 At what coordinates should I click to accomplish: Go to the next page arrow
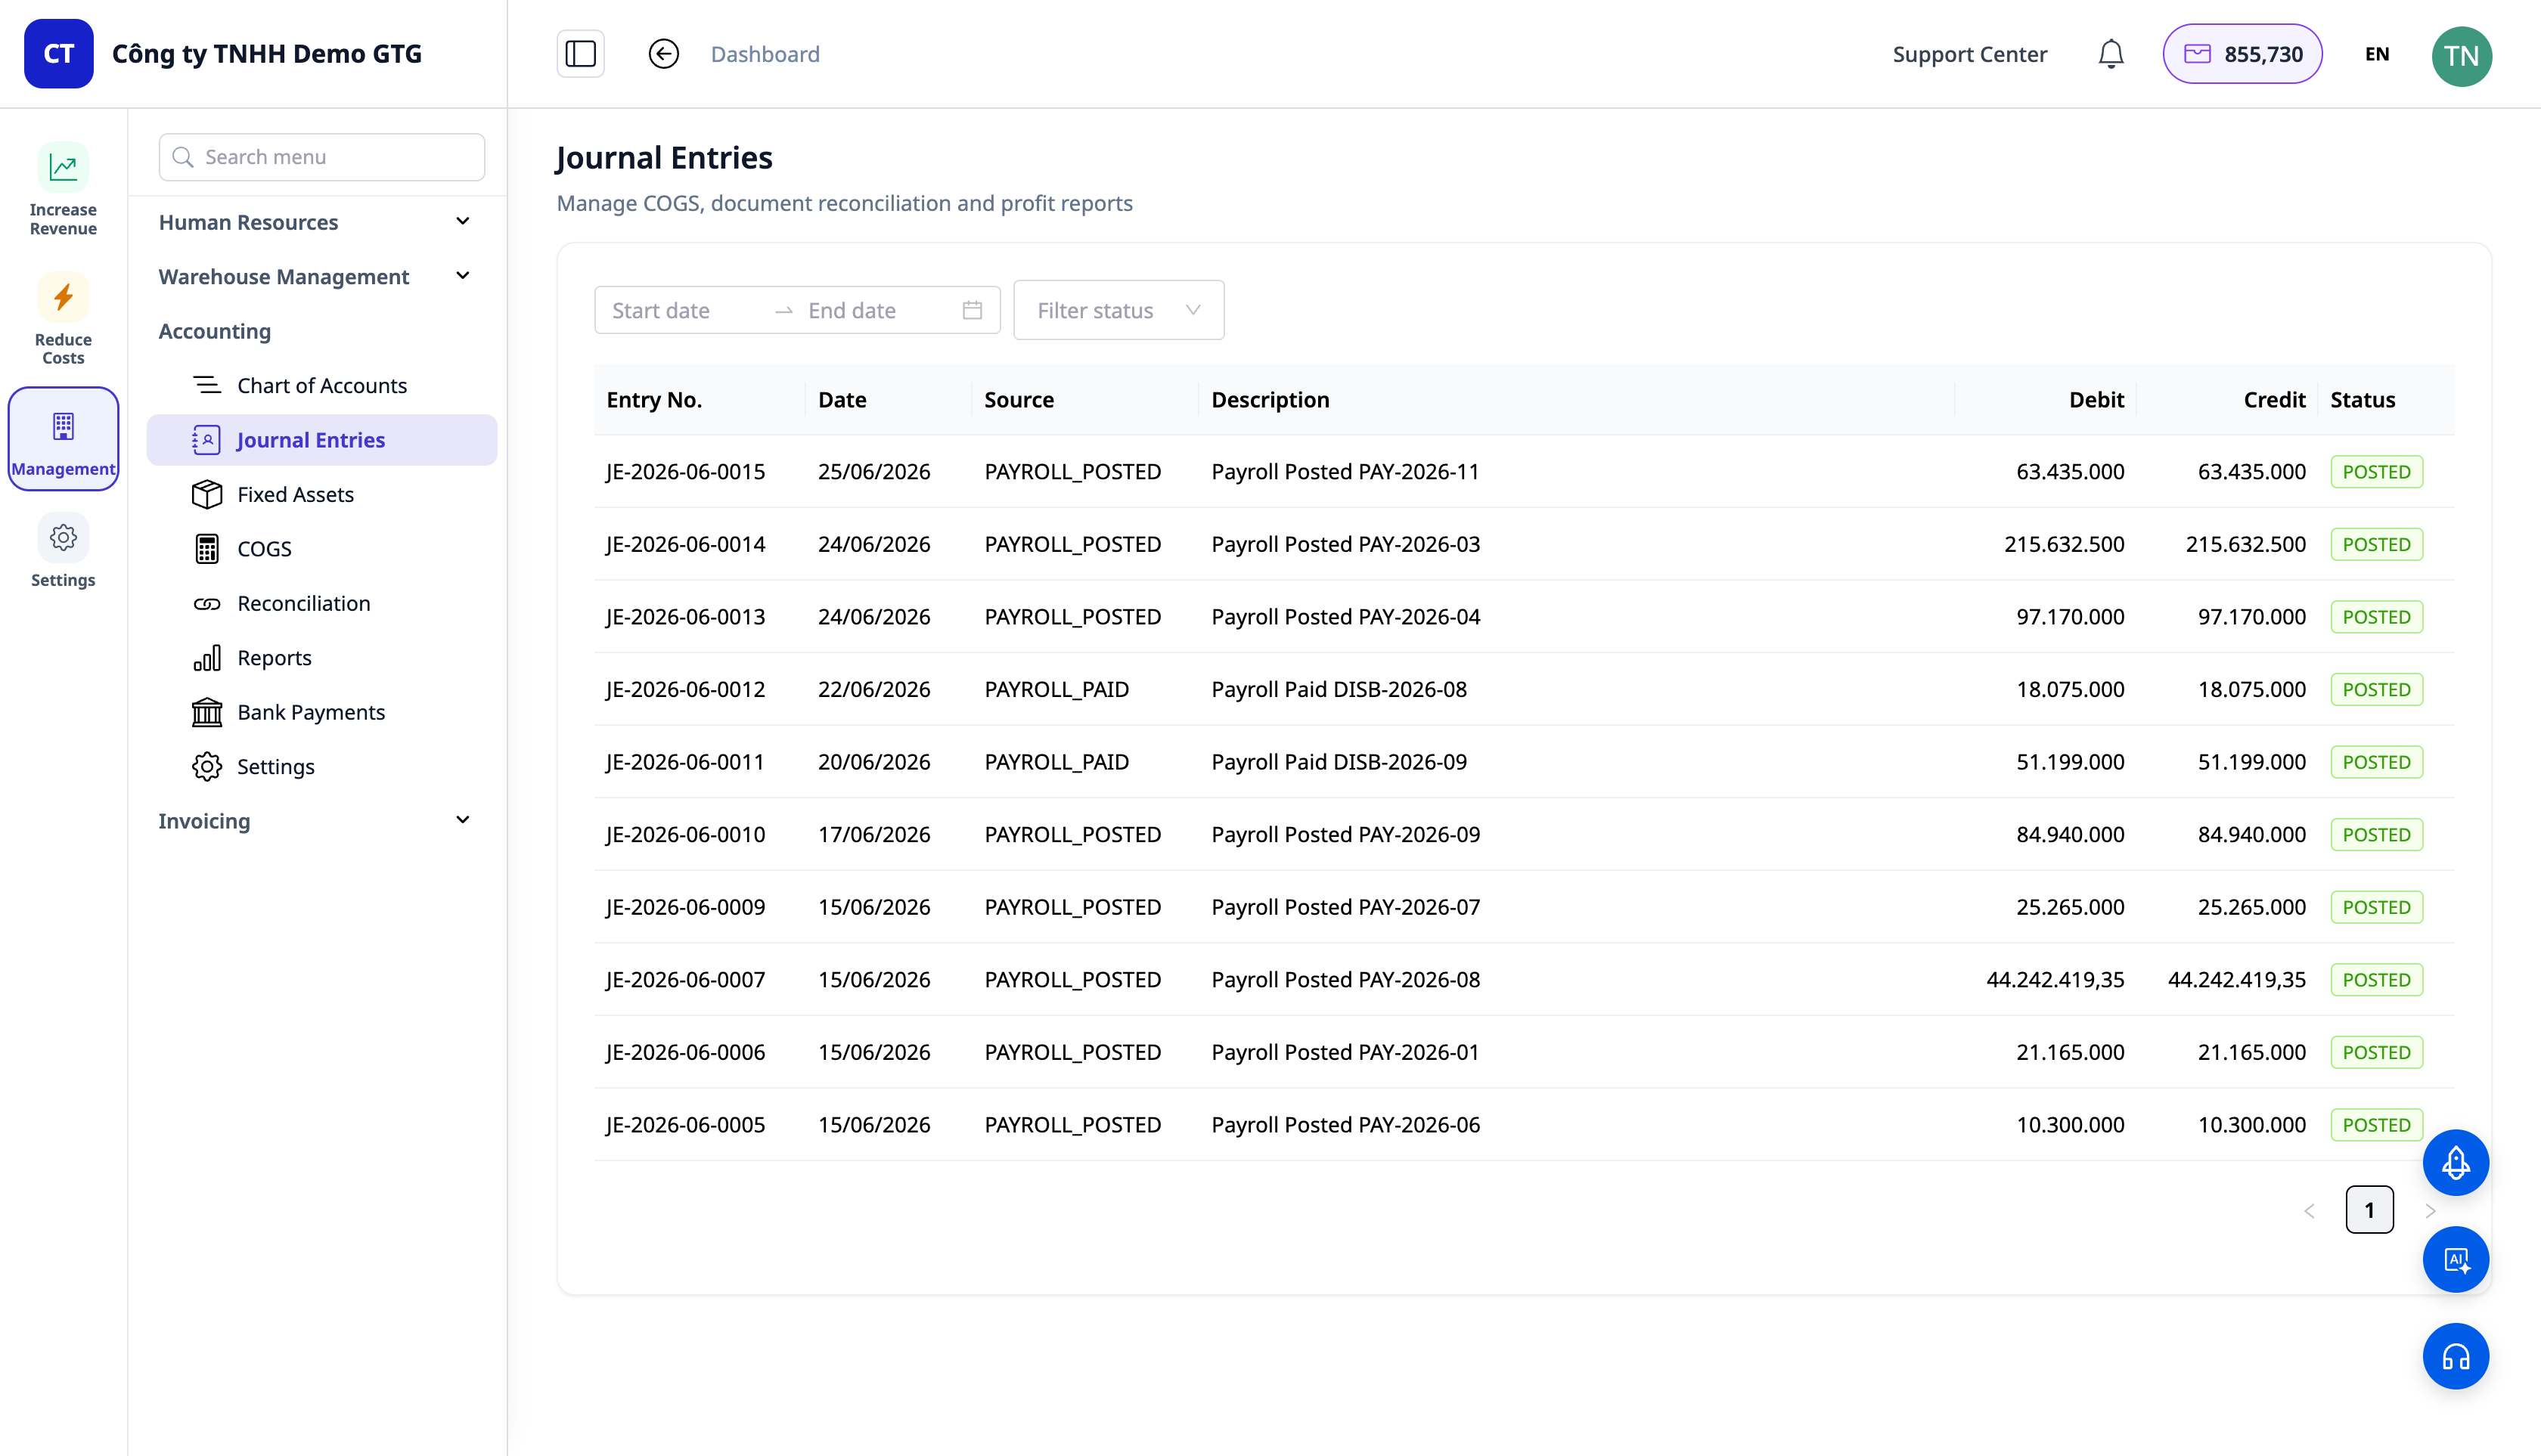pyautogui.click(x=2430, y=1211)
